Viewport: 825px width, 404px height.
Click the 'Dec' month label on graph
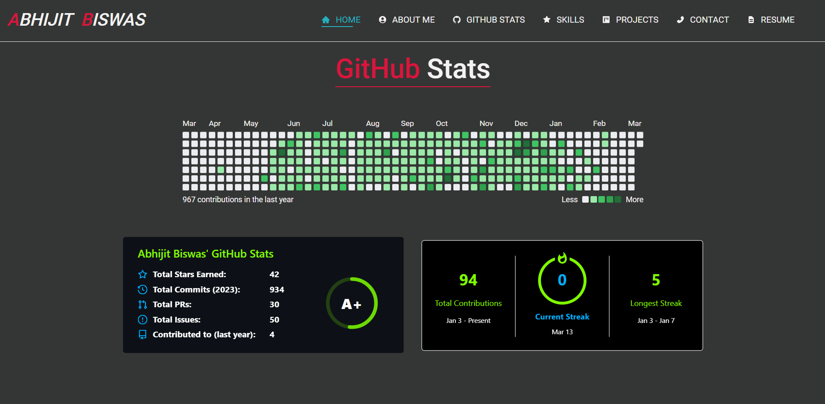[521, 123]
